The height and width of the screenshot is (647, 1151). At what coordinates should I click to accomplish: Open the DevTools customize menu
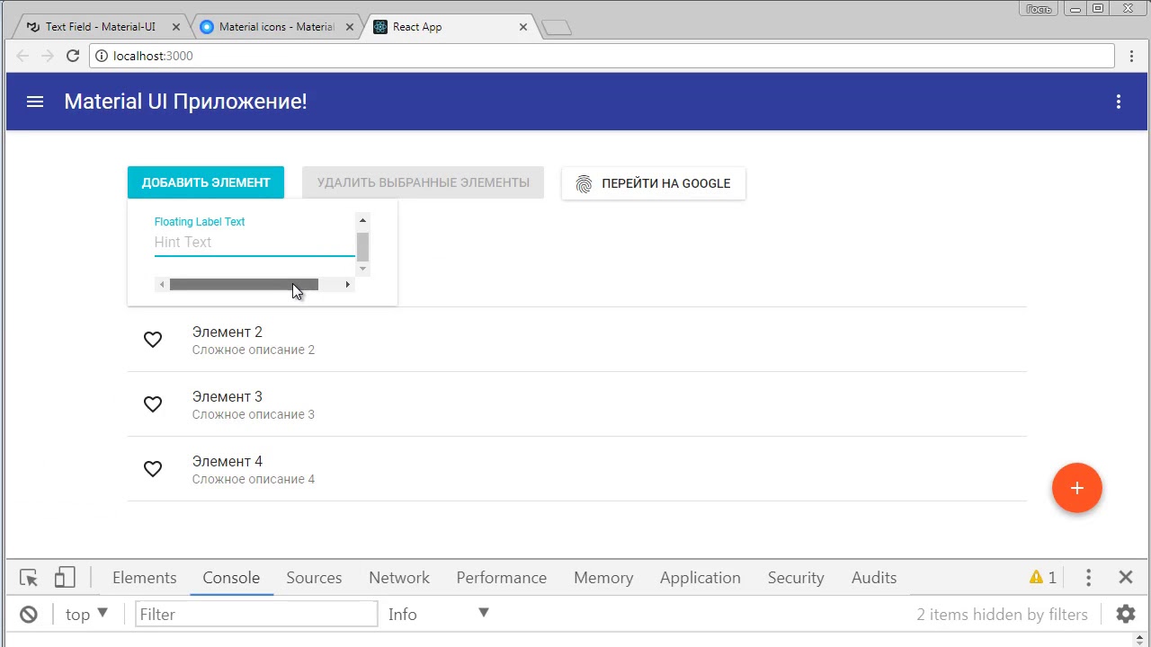[x=1088, y=578]
